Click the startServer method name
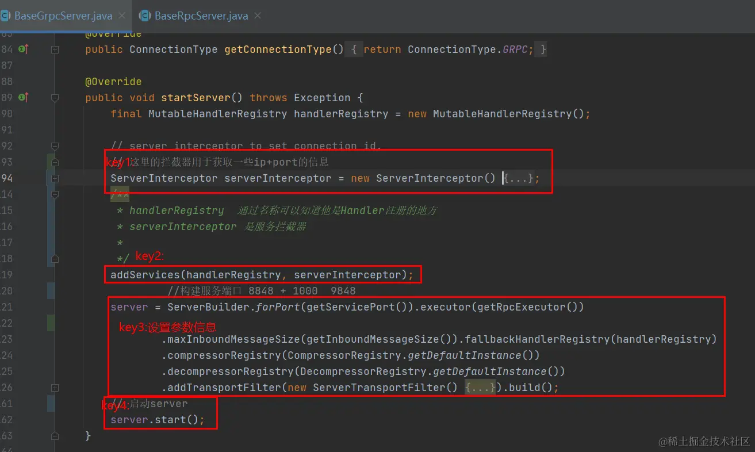 (196, 98)
